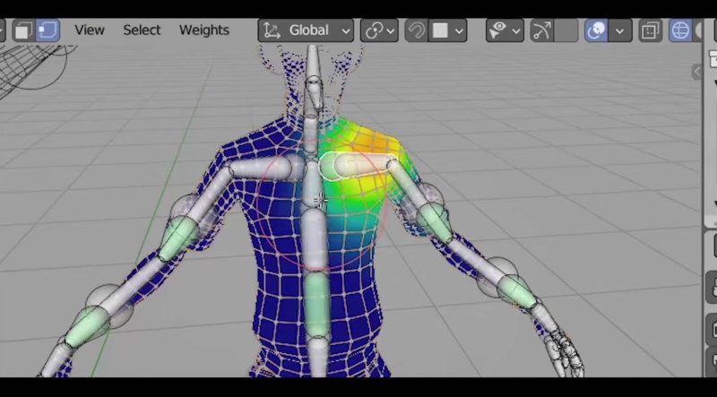Click the snapping element icon
This screenshot has width=717, height=397.
coord(441,30)
